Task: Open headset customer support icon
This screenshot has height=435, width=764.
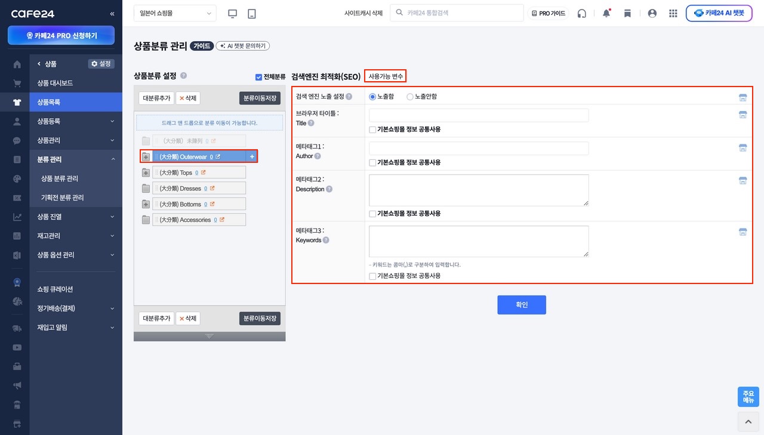Action: [582, 13]
